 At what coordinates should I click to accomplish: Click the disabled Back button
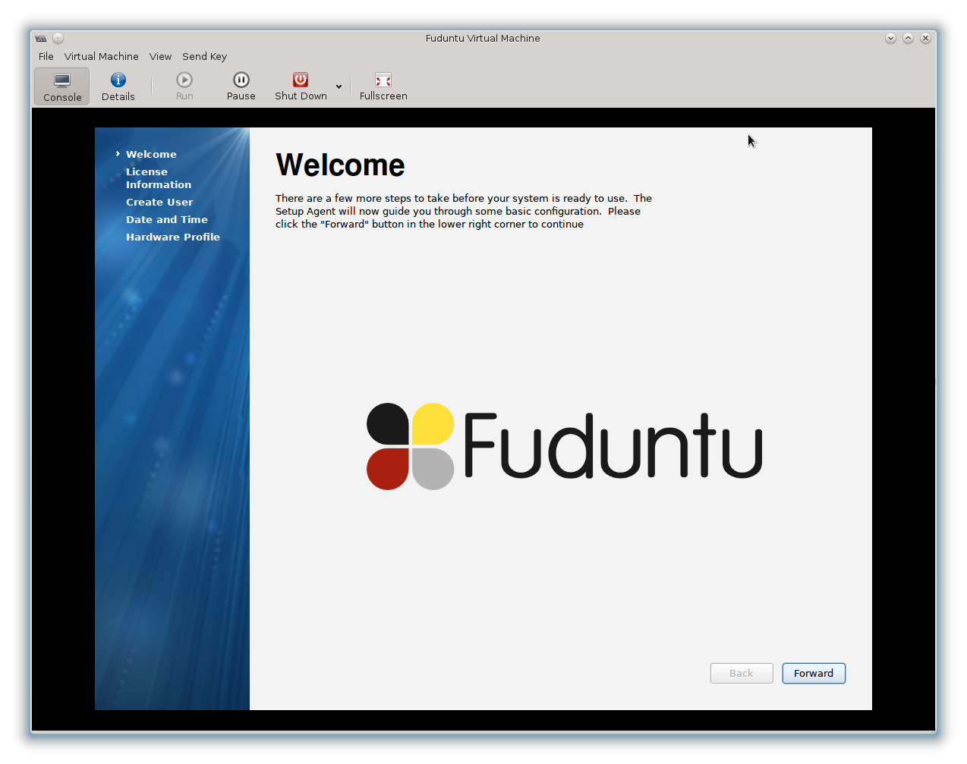[742, 673]
